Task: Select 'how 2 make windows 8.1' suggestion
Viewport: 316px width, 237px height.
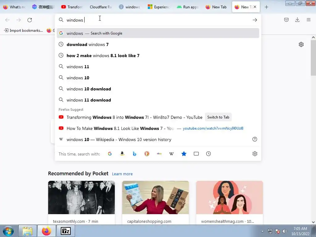Action: (158, 56)
